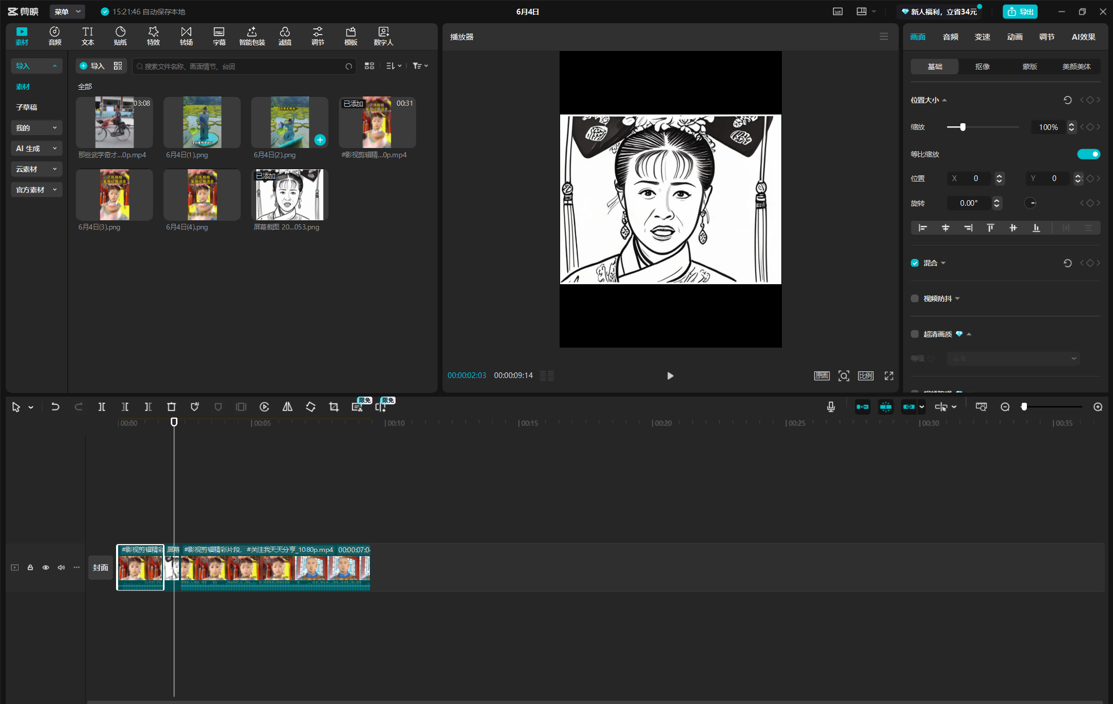Click the align top icon
Viewport: 1113px width, 704px height.
990,227
